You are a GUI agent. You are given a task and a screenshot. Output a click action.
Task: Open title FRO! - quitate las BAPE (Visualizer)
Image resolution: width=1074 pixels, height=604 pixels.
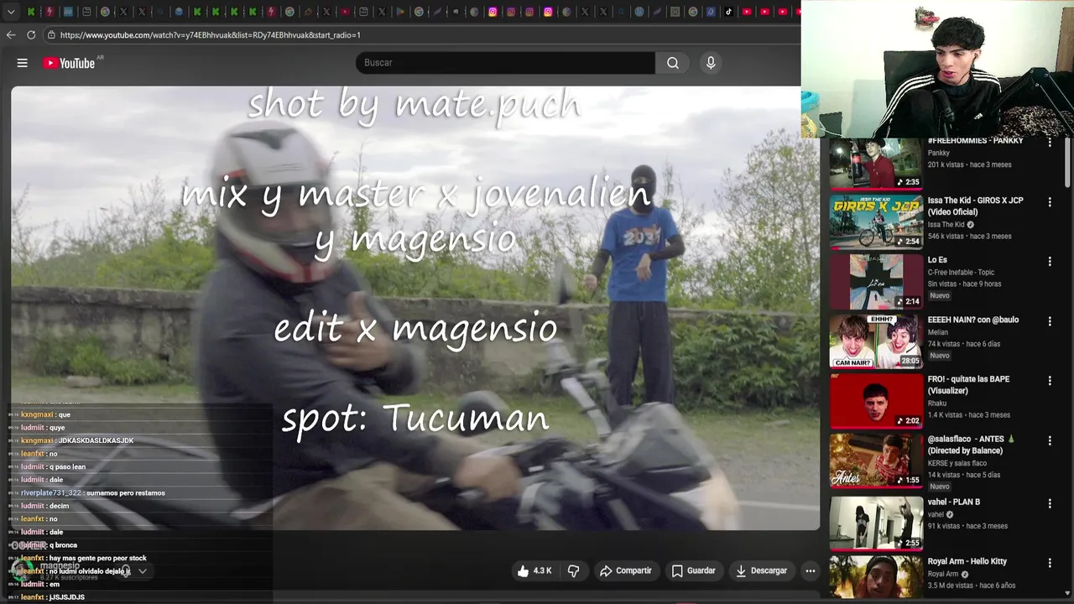pos(968,385)
